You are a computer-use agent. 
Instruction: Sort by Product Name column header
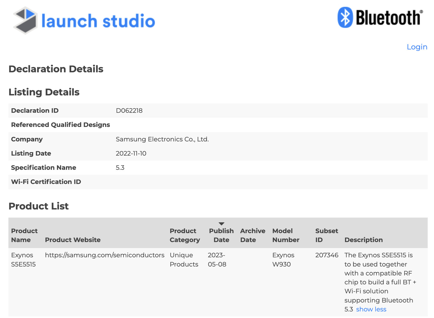(x=24, y=235)
